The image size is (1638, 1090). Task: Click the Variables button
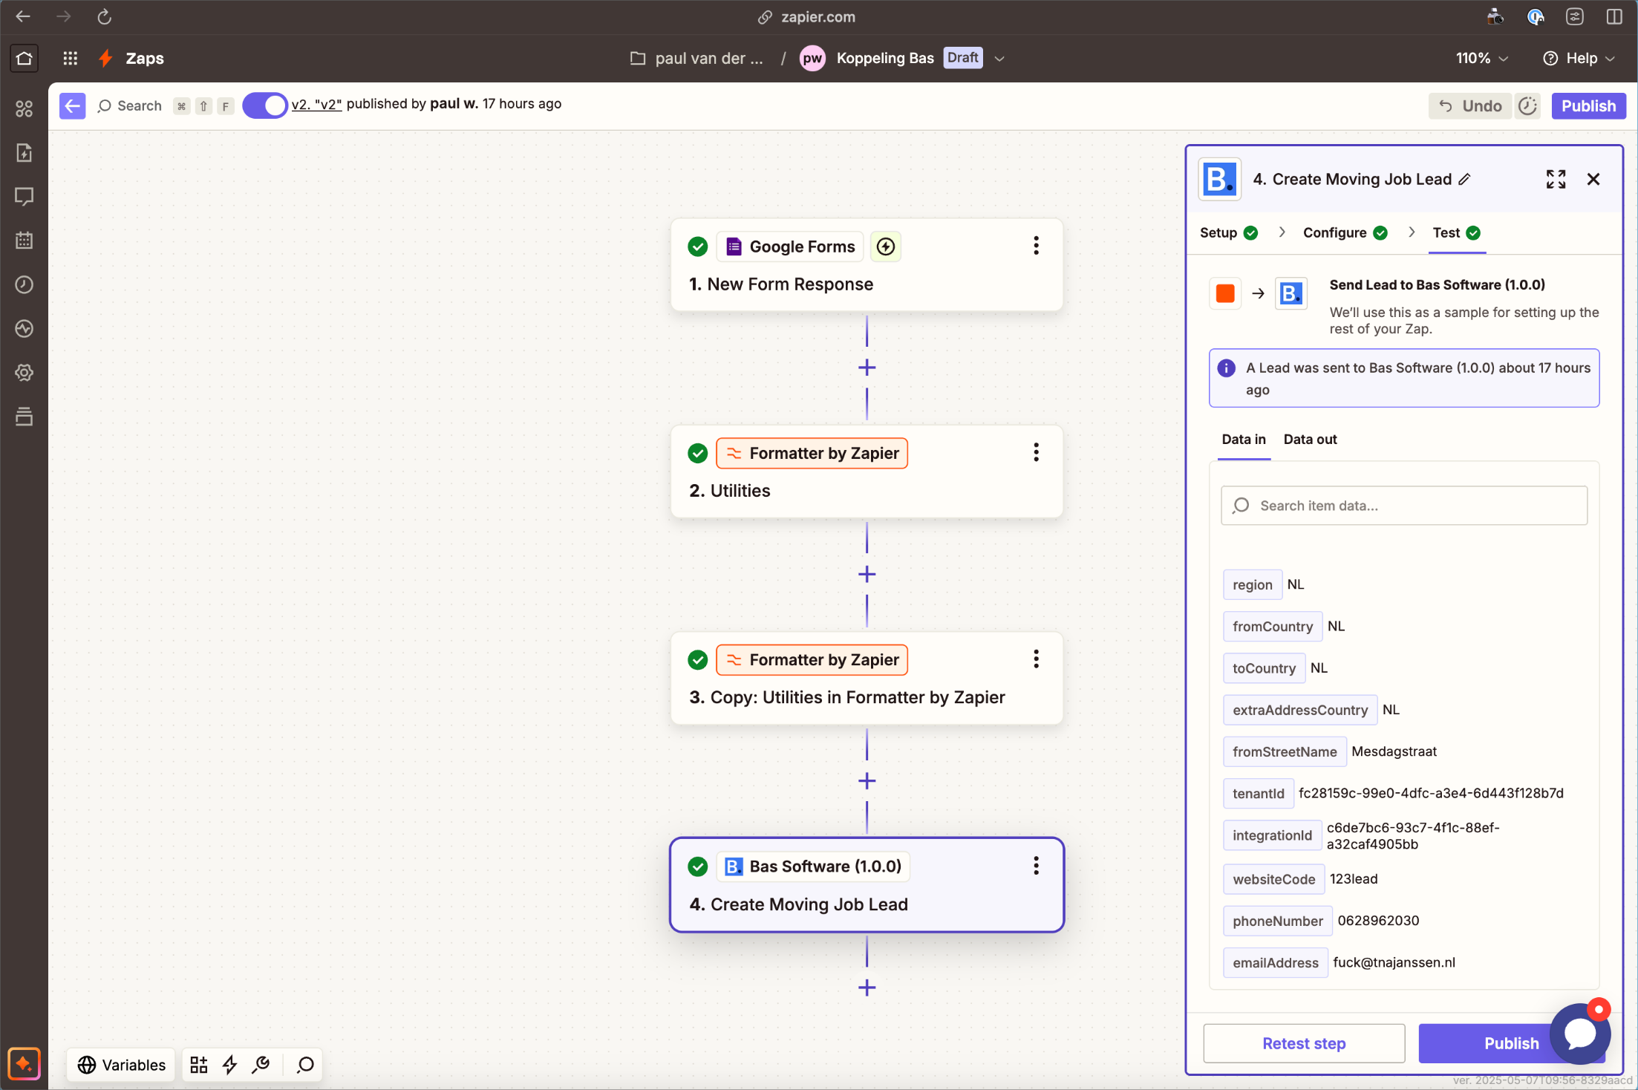pos(123,1065)
